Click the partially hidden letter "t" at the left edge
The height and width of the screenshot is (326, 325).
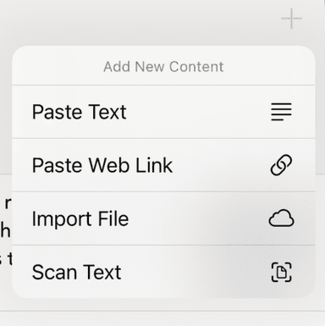point(9,258)
